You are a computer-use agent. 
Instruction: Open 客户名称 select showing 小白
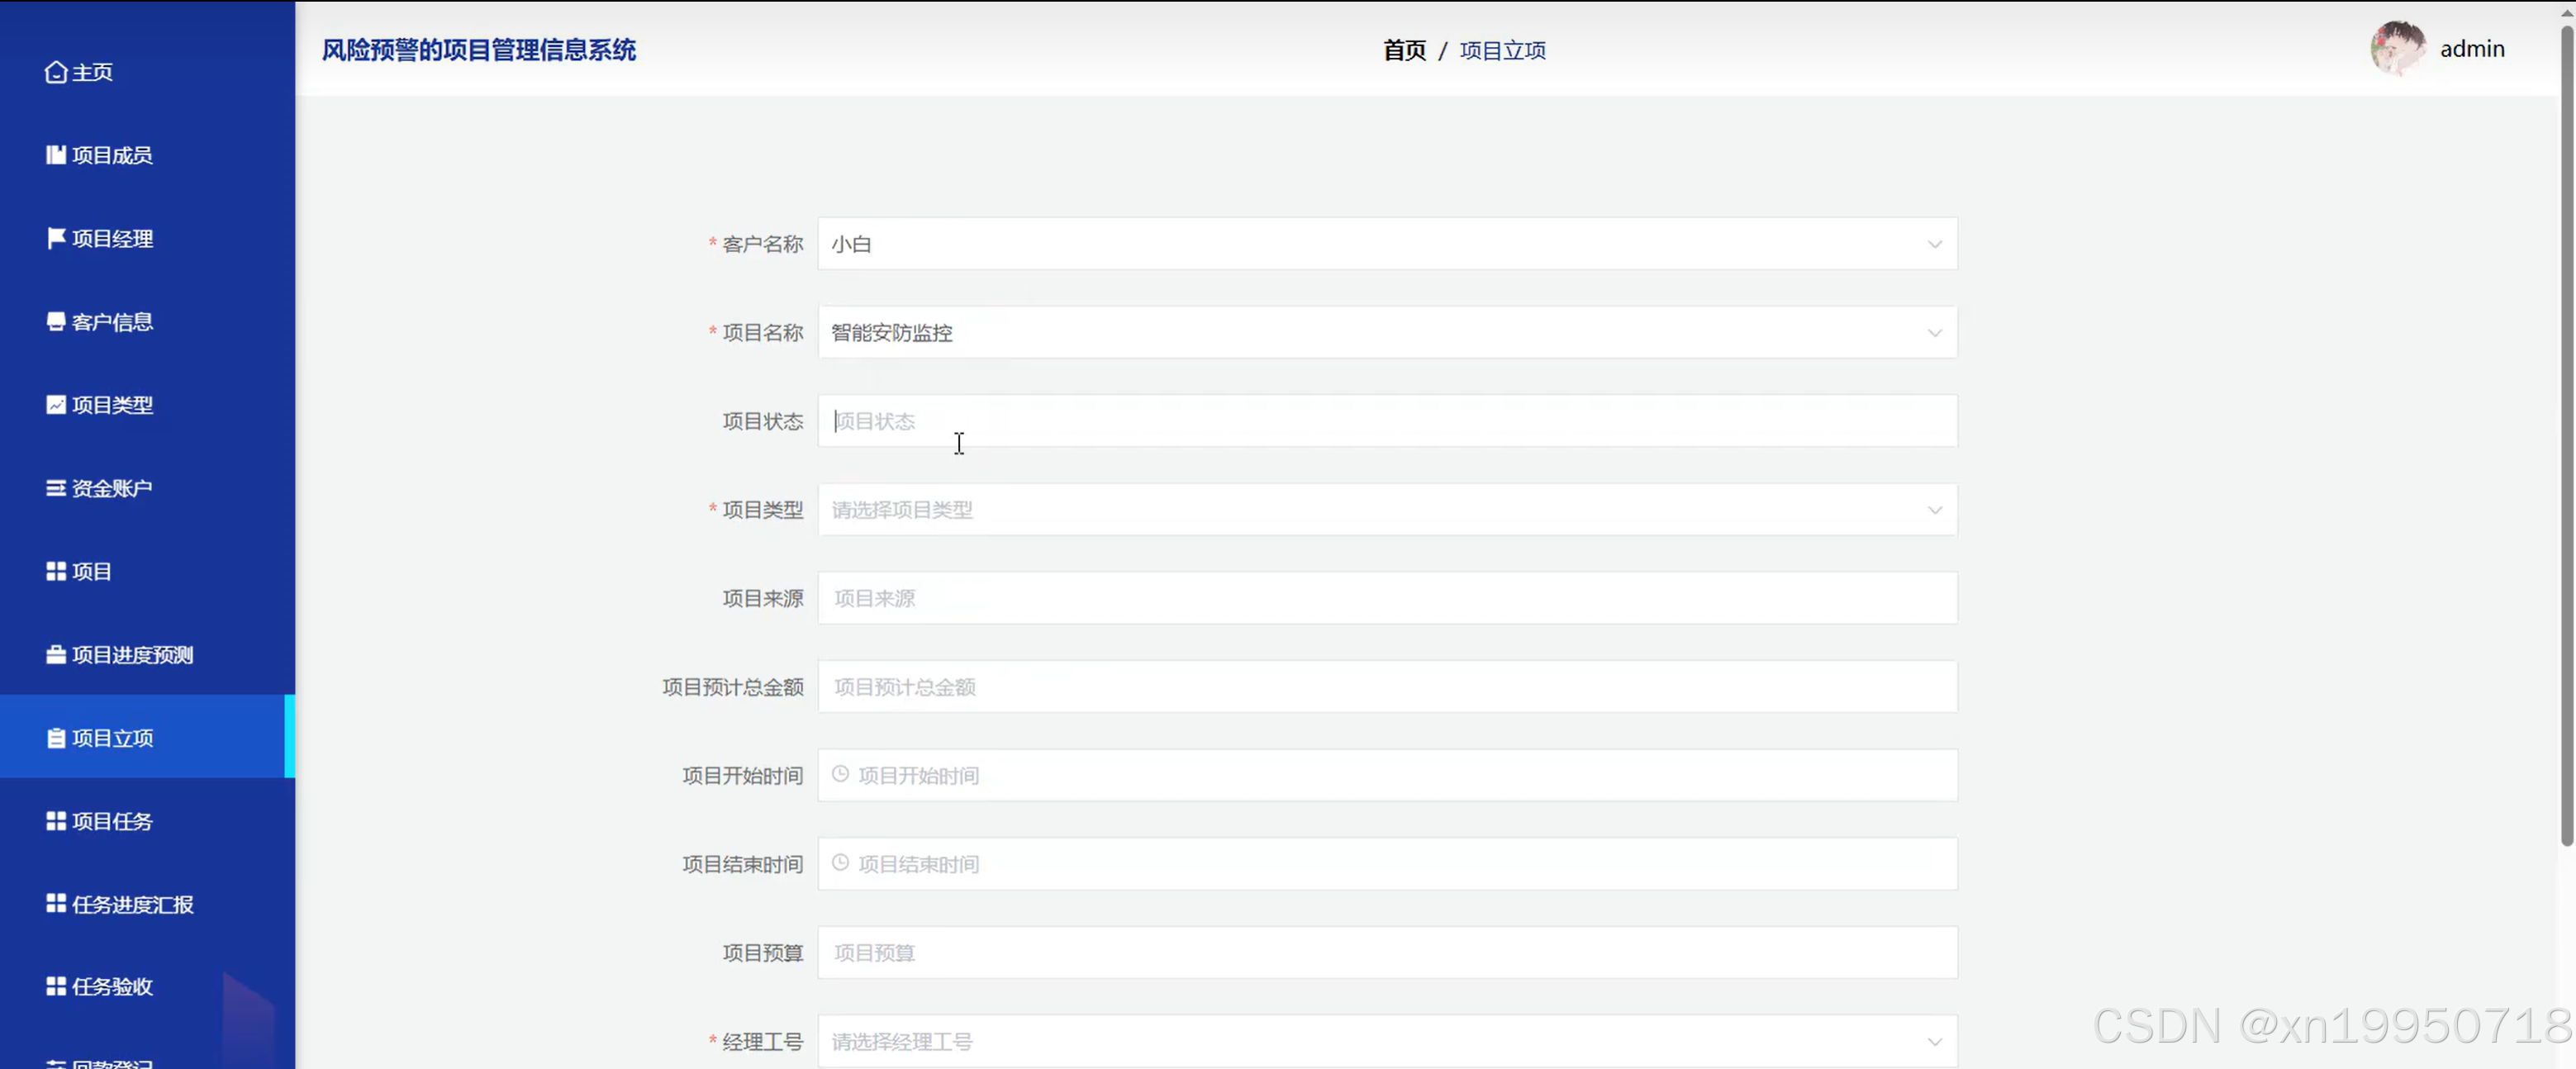coord(1387,244)
